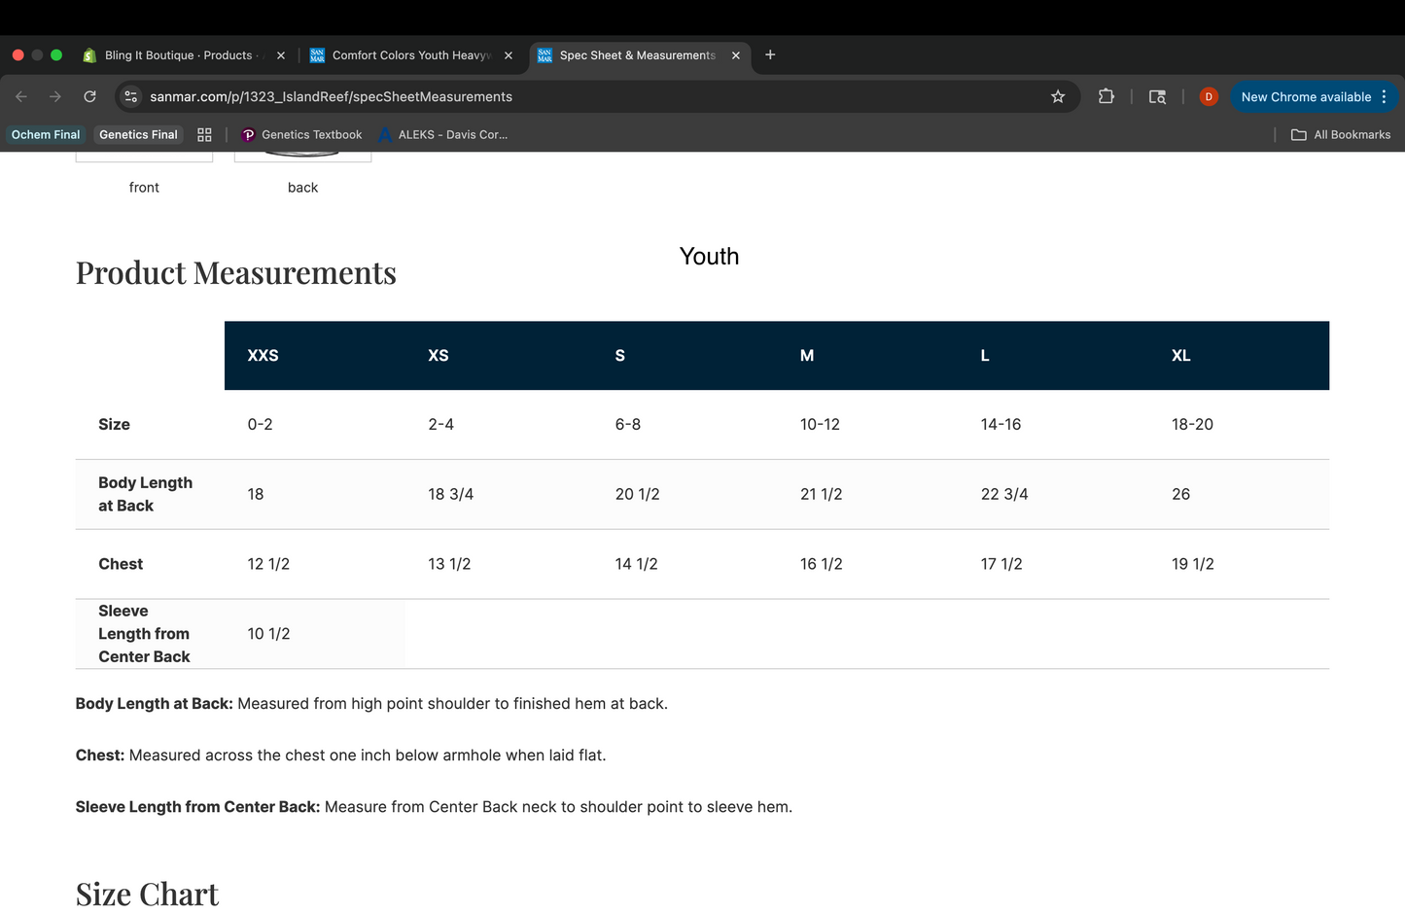
Task: Navigate forward using the forward arrow
Action: coord(55,96)
